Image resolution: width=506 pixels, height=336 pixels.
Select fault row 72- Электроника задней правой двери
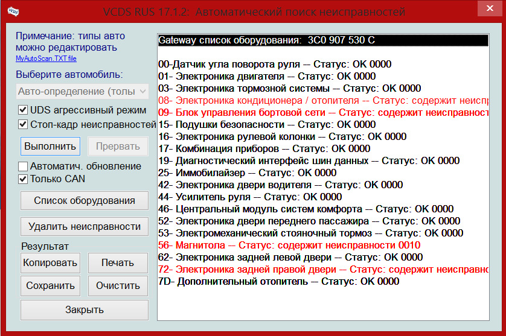pos(323,270)
